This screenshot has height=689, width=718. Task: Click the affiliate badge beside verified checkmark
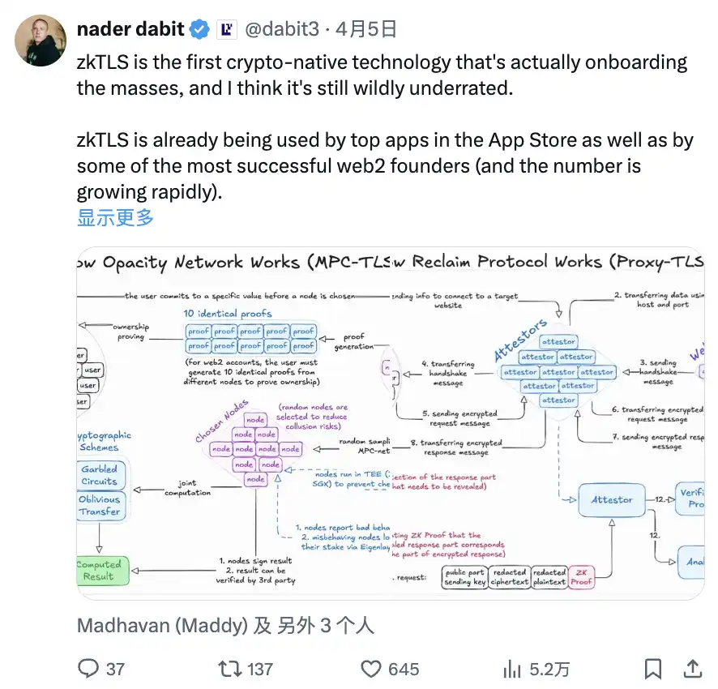pos(226,30)
